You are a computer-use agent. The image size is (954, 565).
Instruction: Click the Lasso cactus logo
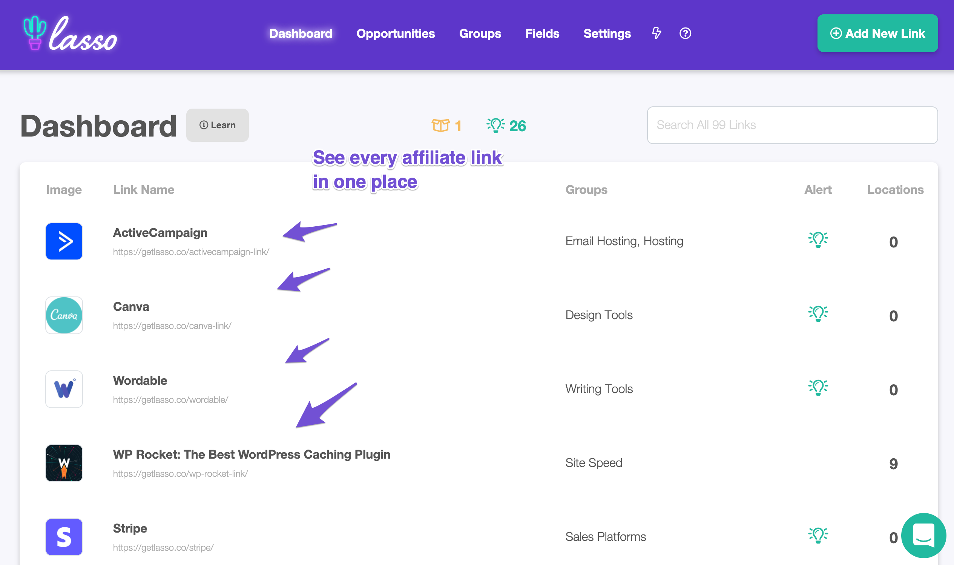coord(70,34)
